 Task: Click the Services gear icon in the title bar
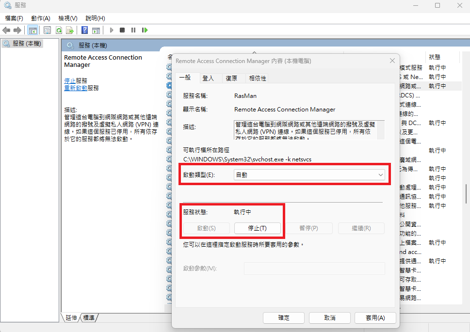click(x=7, y=5)
